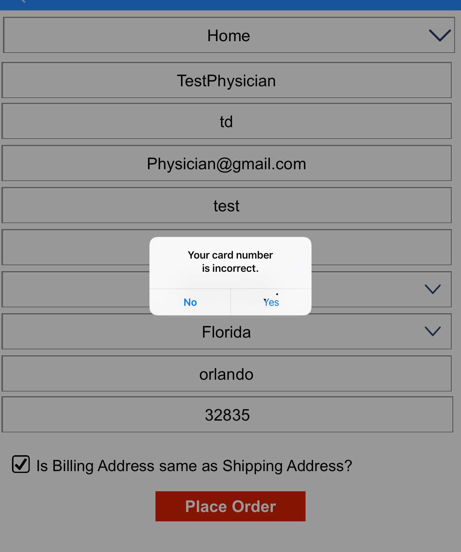Click the TestPhysician name field
The image size is (461, 552).
(226, 81)
